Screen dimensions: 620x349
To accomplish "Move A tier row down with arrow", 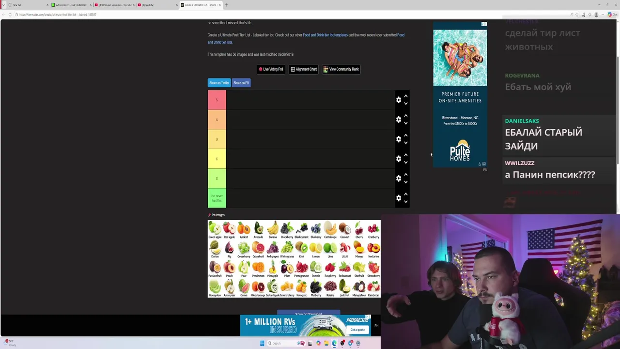I will pos(406,123).
